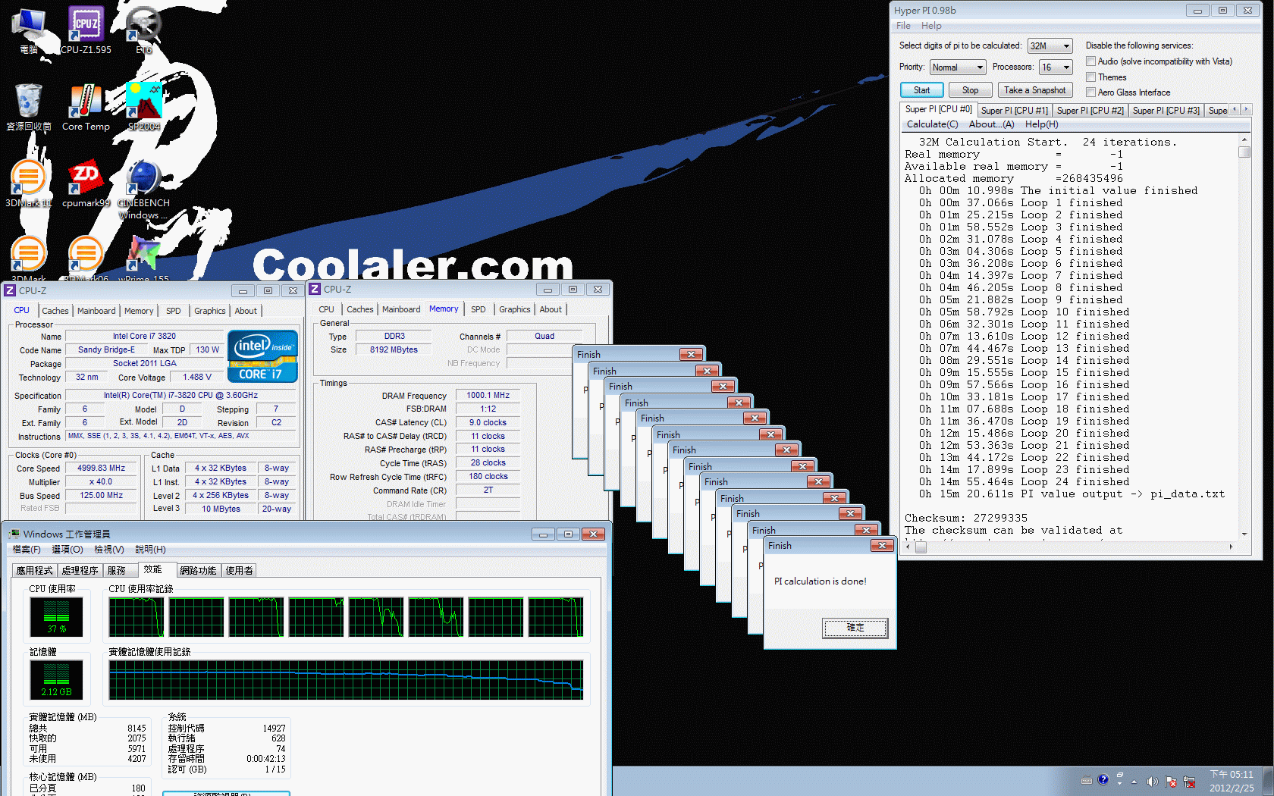The height and width of the screenshot is (796, 1274).
Task: Open the Action Center flag tray icon
Action: click(x=1171, y=781)
